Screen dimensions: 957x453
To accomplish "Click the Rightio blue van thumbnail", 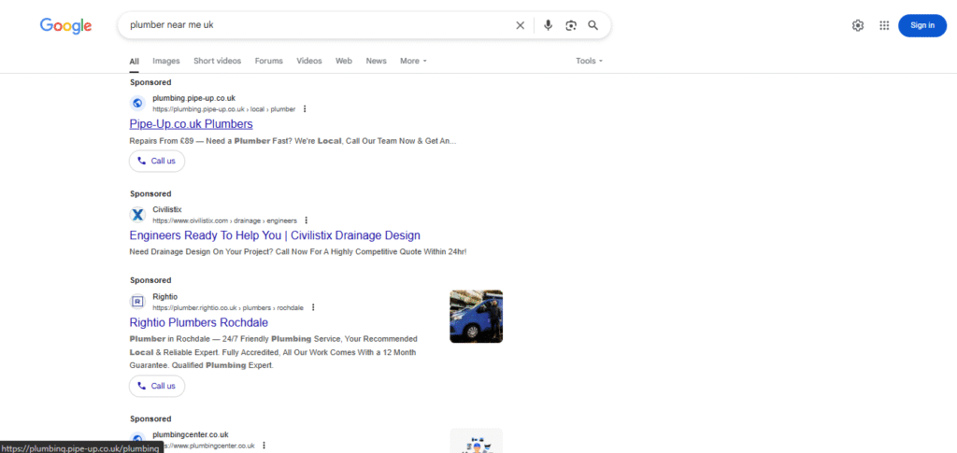I will point(476,317).
